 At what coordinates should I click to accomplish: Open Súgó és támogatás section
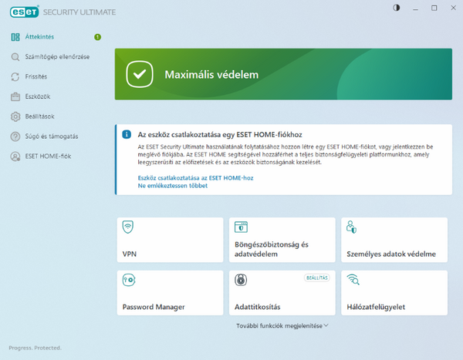(51, 137)
